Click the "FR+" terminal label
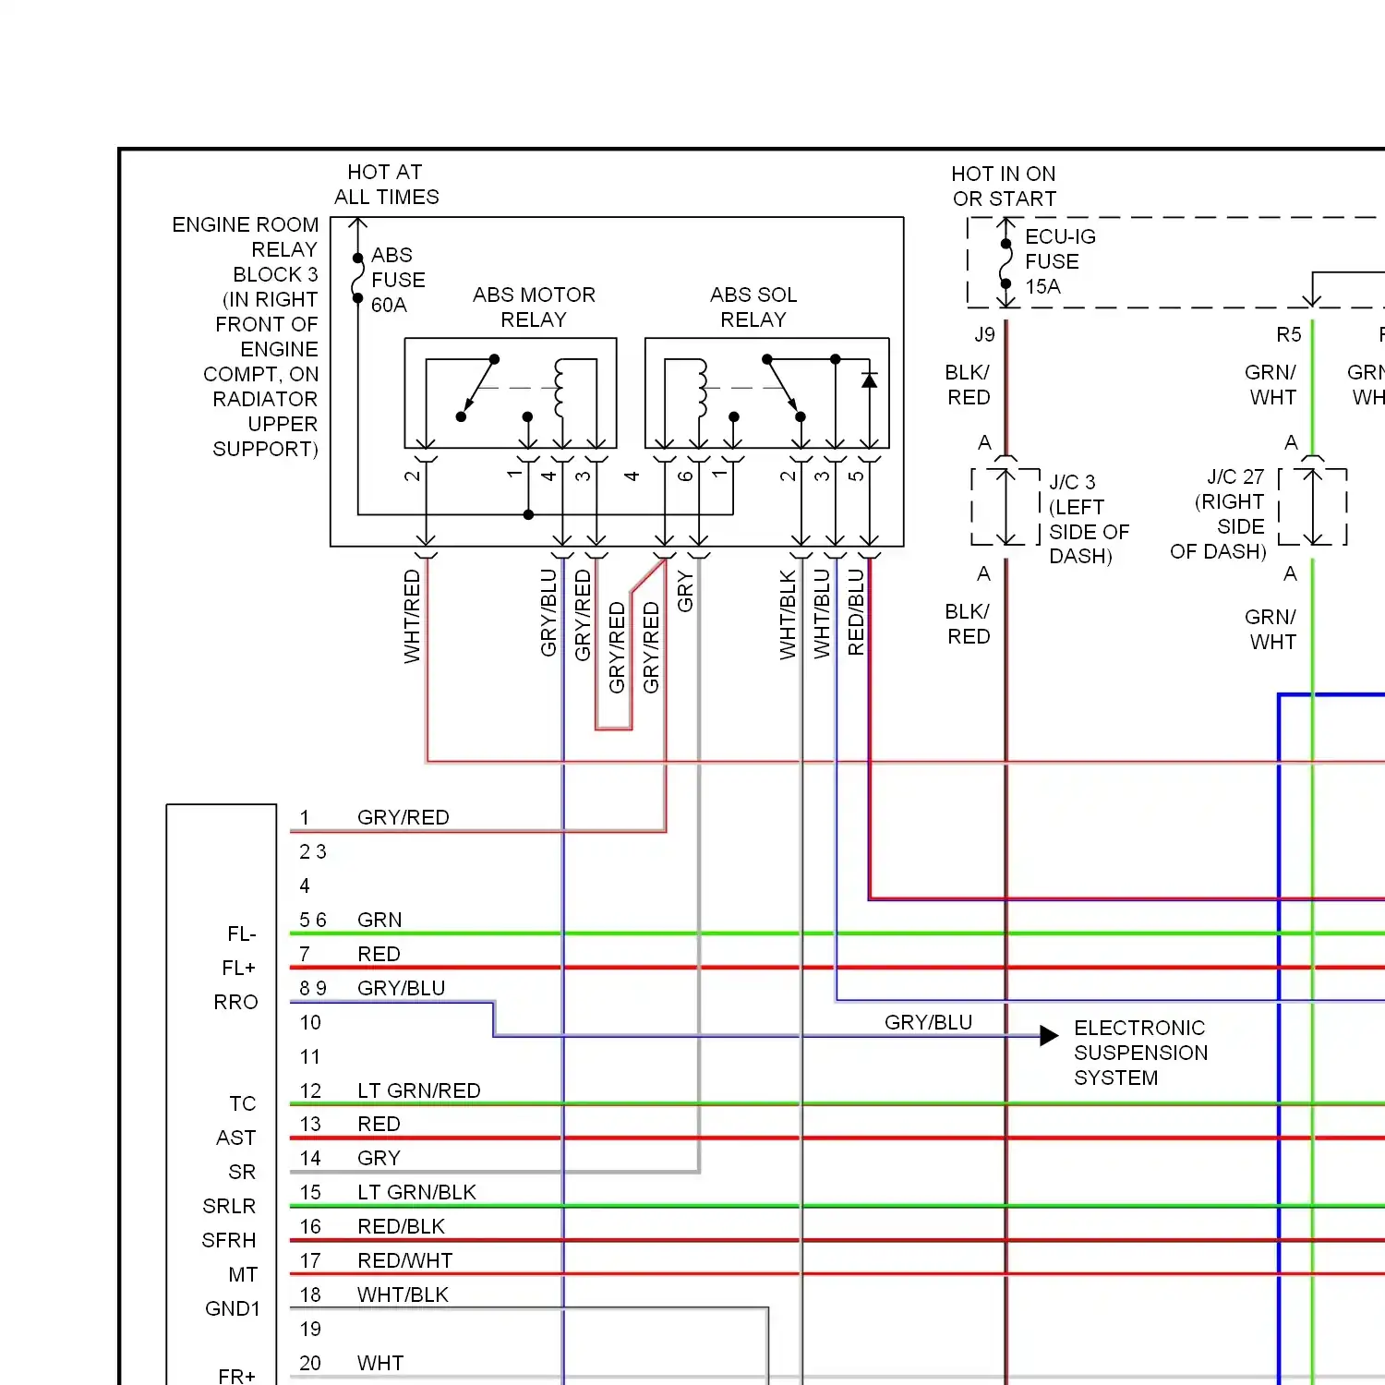 (x=236, y=1376)
